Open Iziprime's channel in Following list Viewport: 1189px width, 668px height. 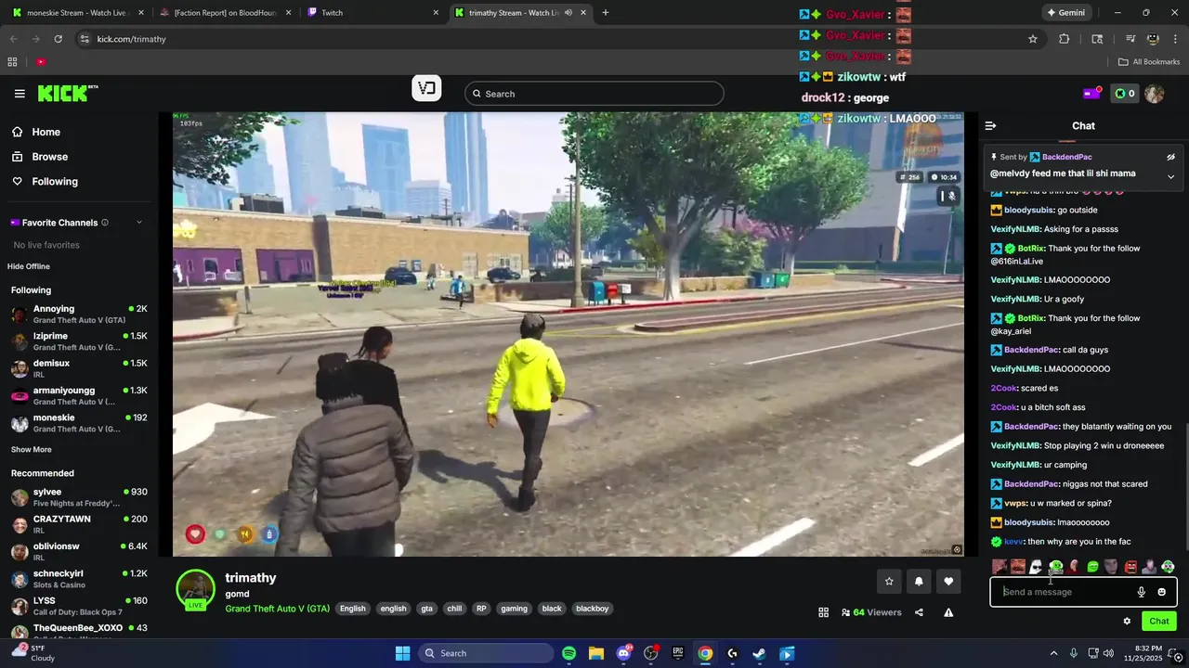(79, 341)
